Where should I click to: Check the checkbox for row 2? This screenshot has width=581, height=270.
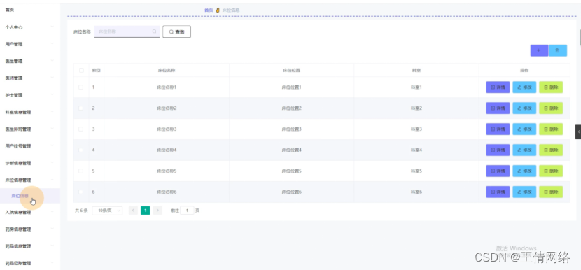[x=81, y=108]
